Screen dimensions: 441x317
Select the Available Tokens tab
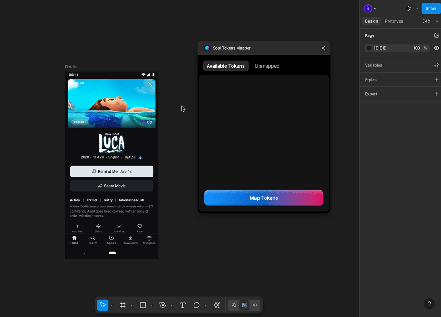tap(226, 66)
